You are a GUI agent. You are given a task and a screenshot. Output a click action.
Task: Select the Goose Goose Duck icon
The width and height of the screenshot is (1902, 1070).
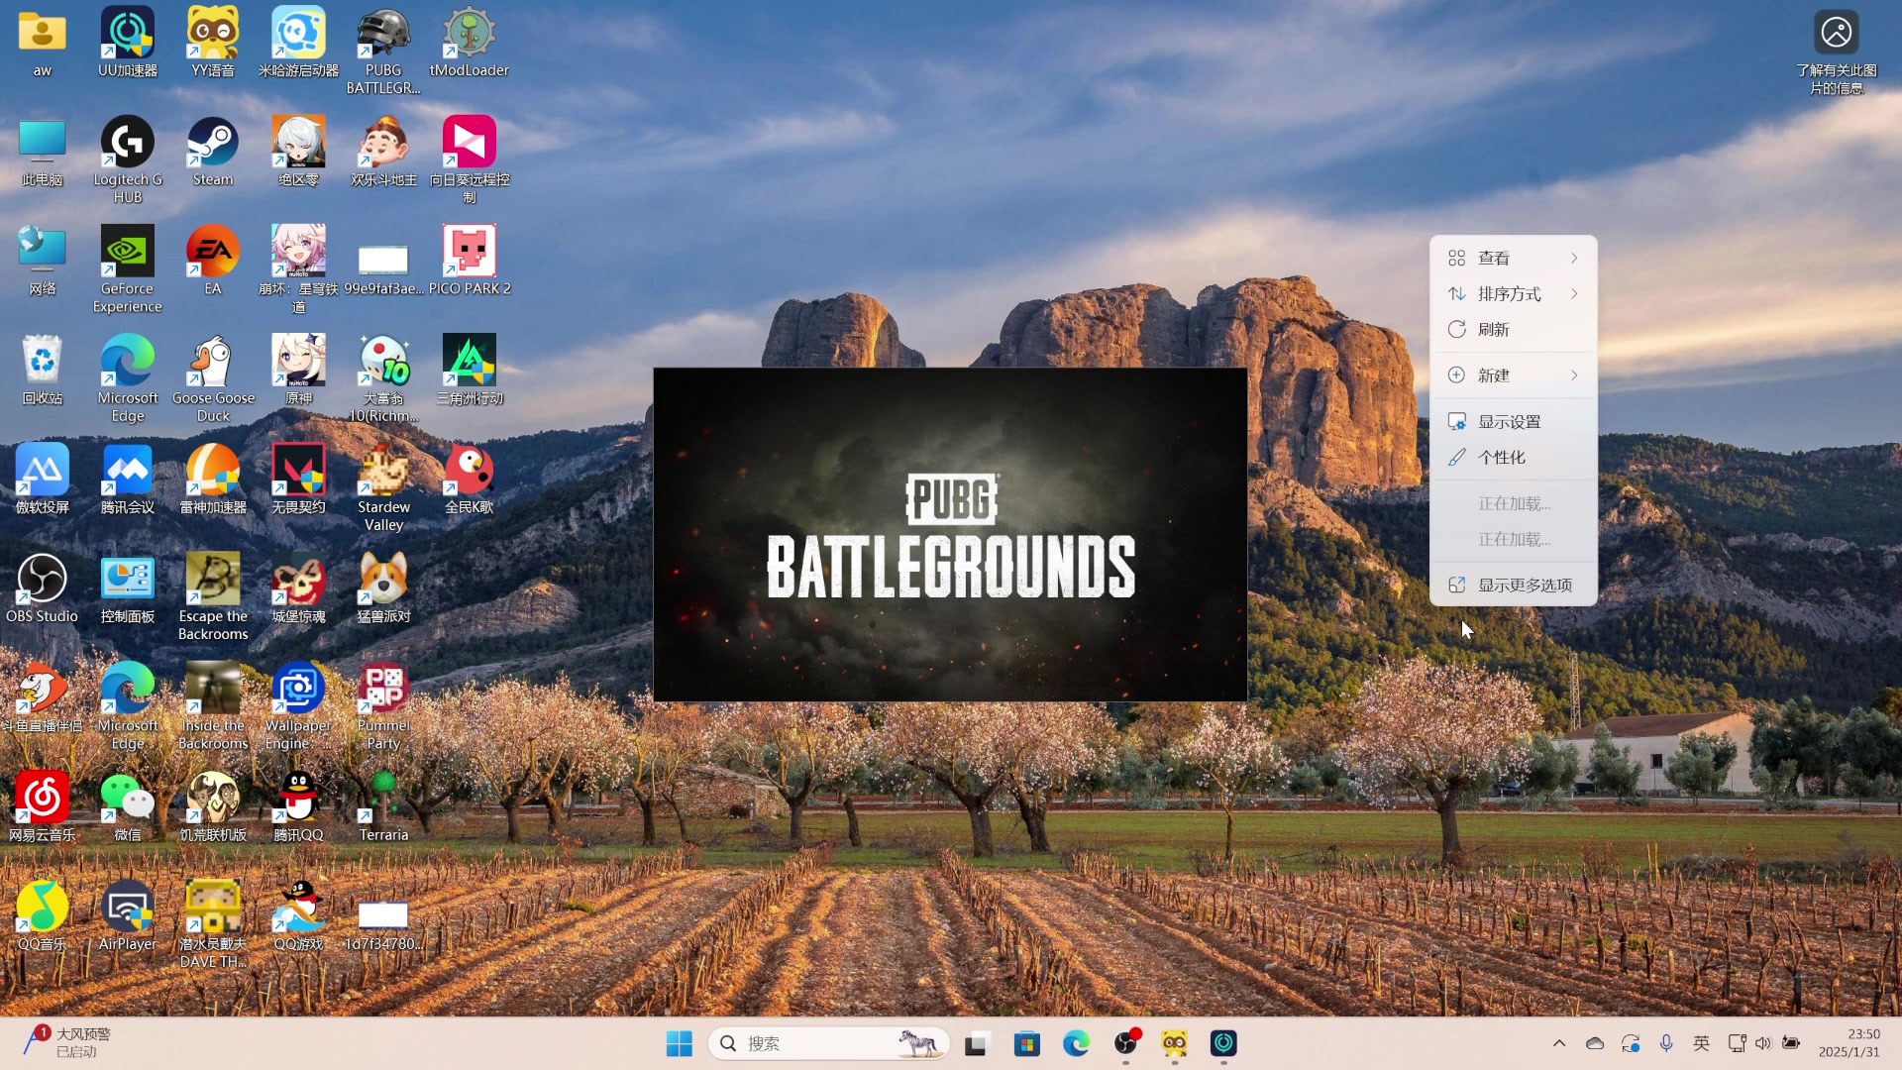pos(213,363)
